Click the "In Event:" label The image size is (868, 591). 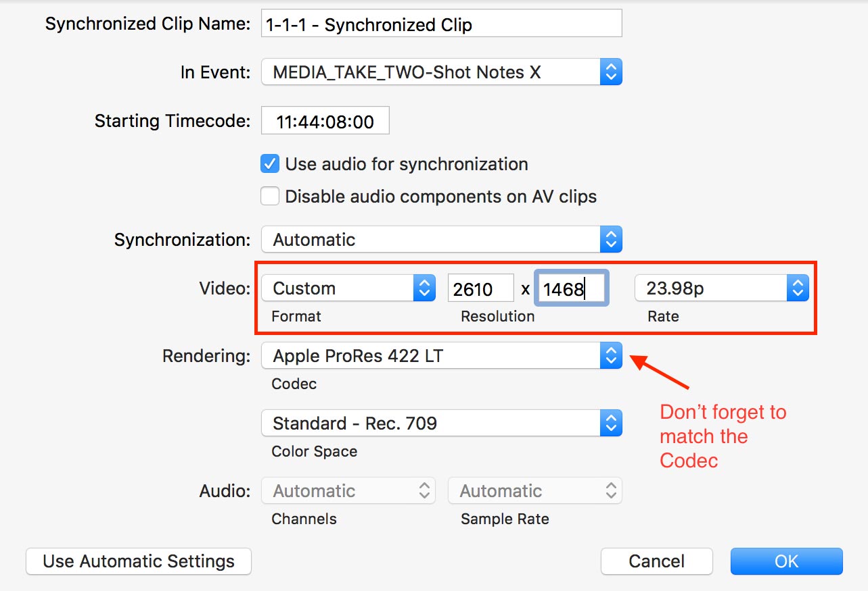(215, 72)
